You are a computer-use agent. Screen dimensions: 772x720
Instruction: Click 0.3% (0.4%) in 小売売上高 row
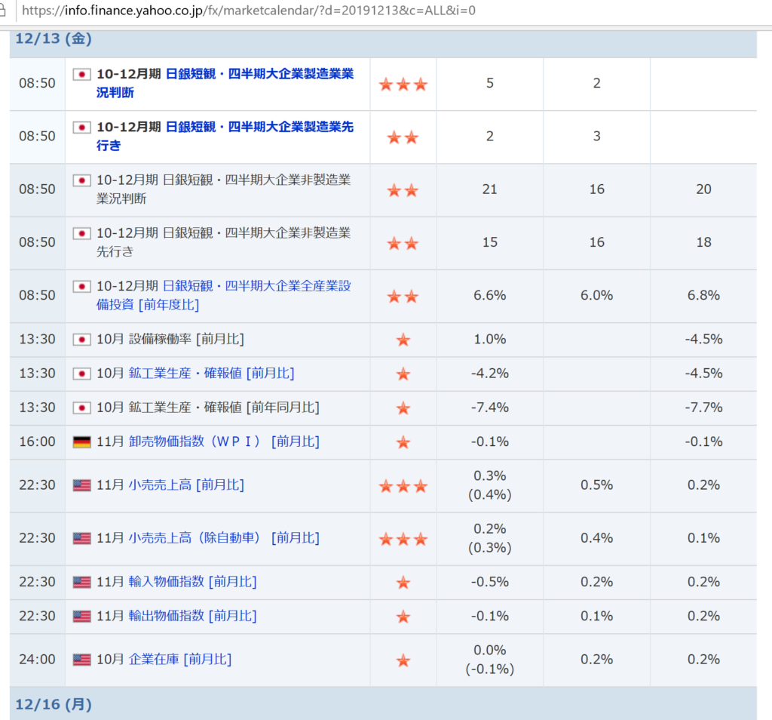[x=490, y=485]
